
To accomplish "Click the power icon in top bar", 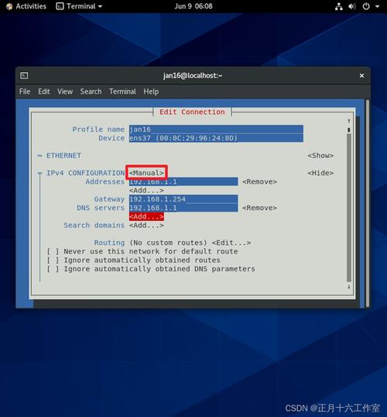I will (x=366, y=6).
